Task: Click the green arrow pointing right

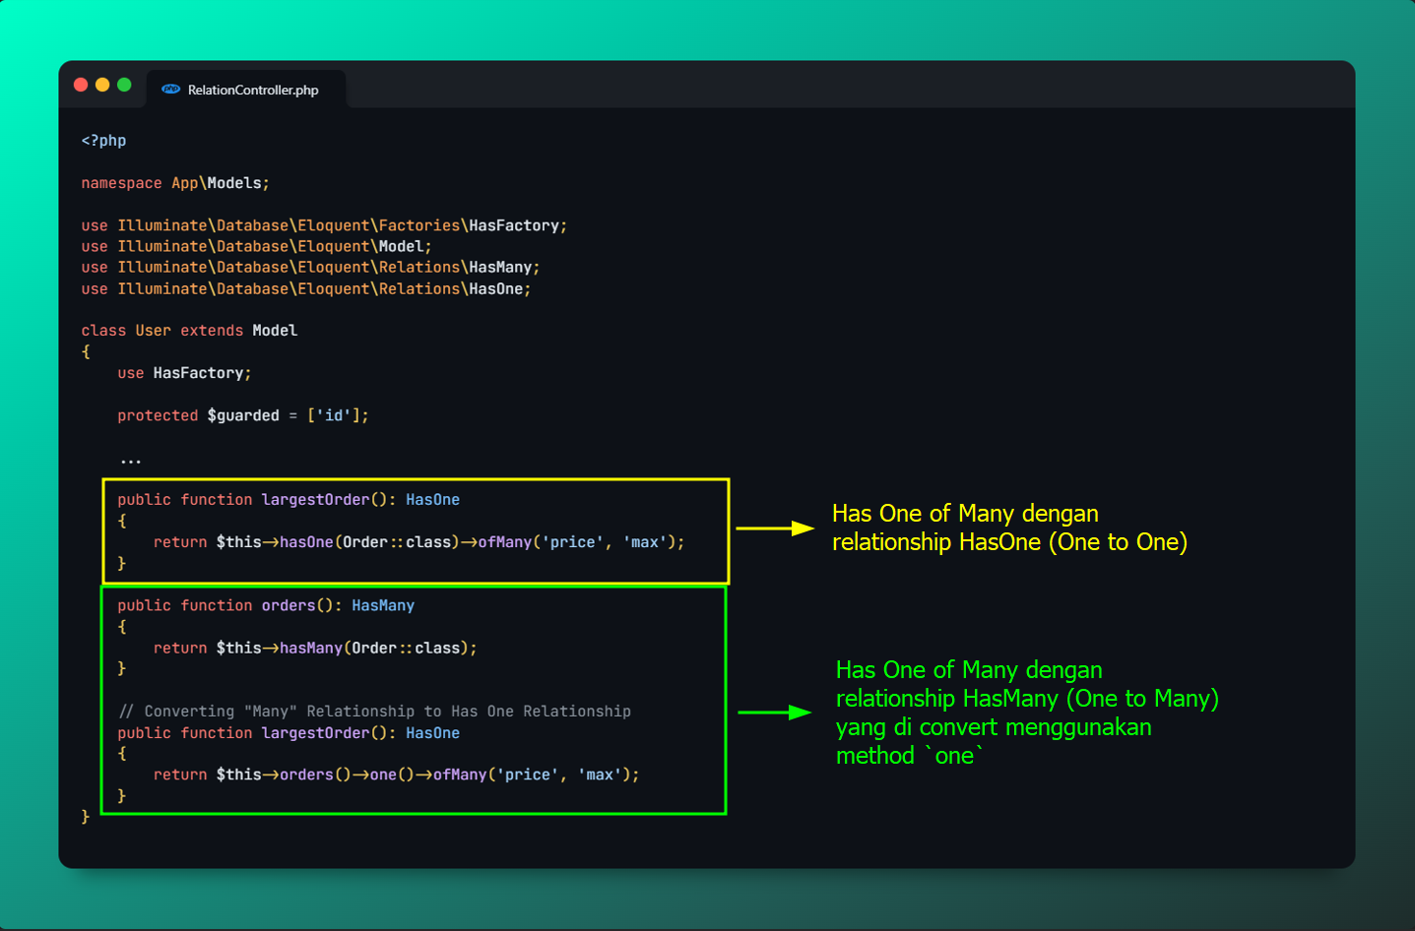Action: pos(774,712)
